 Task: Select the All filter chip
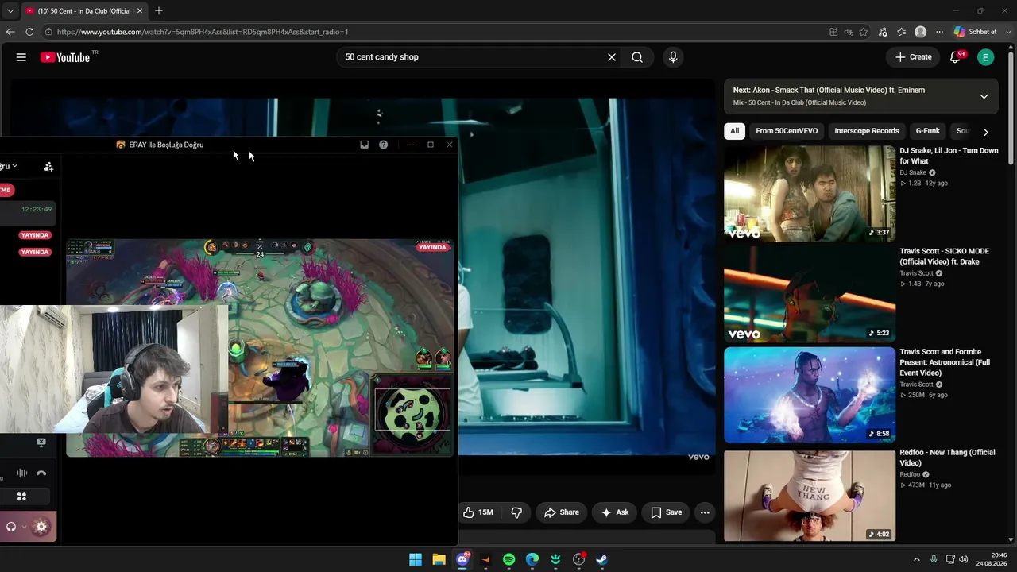tap(735, 131)
